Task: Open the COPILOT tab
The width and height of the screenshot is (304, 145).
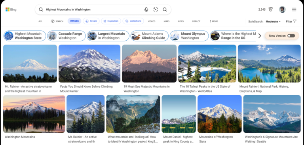Action: click(196, 21)
